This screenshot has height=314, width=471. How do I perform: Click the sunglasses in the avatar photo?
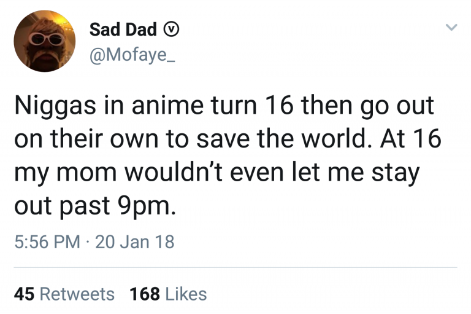click(x=44, y=37)
